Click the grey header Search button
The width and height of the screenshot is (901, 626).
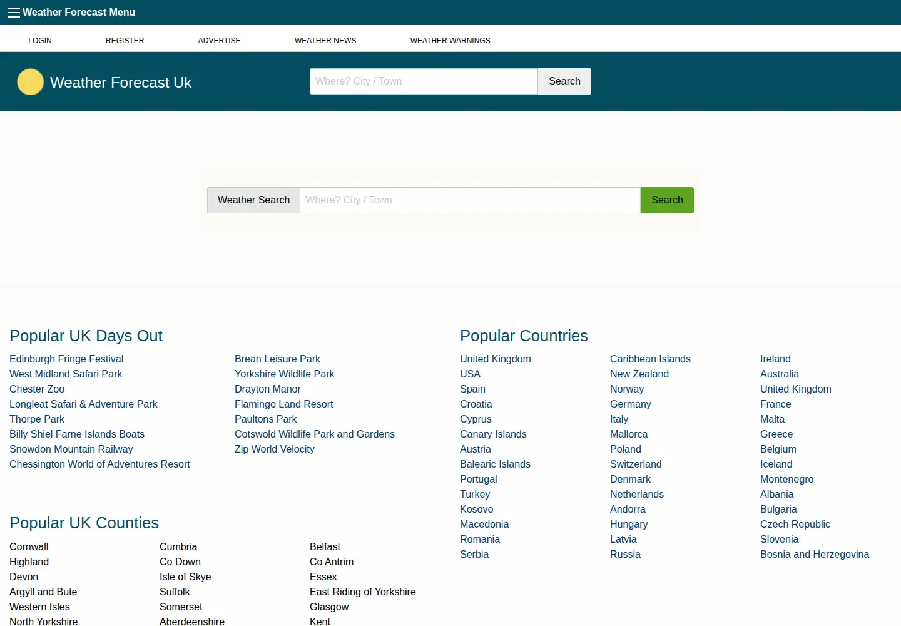[564, 81]
